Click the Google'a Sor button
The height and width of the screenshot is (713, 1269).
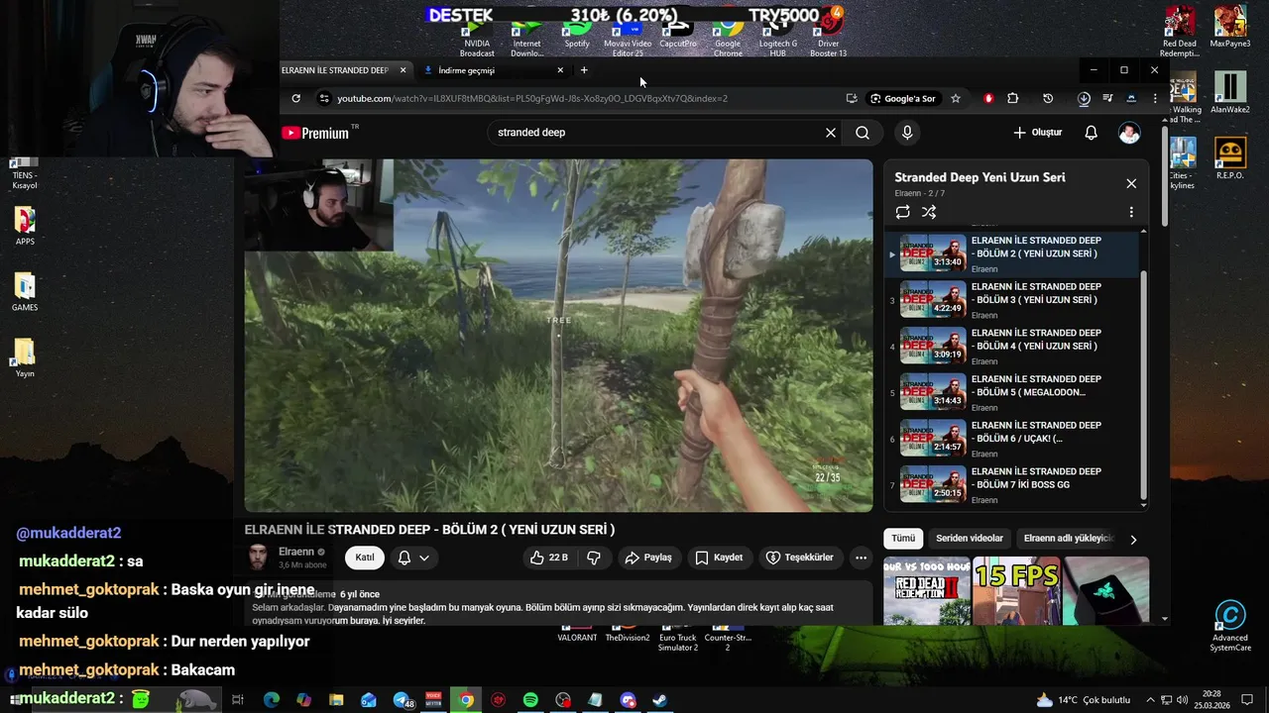point(902,98)
